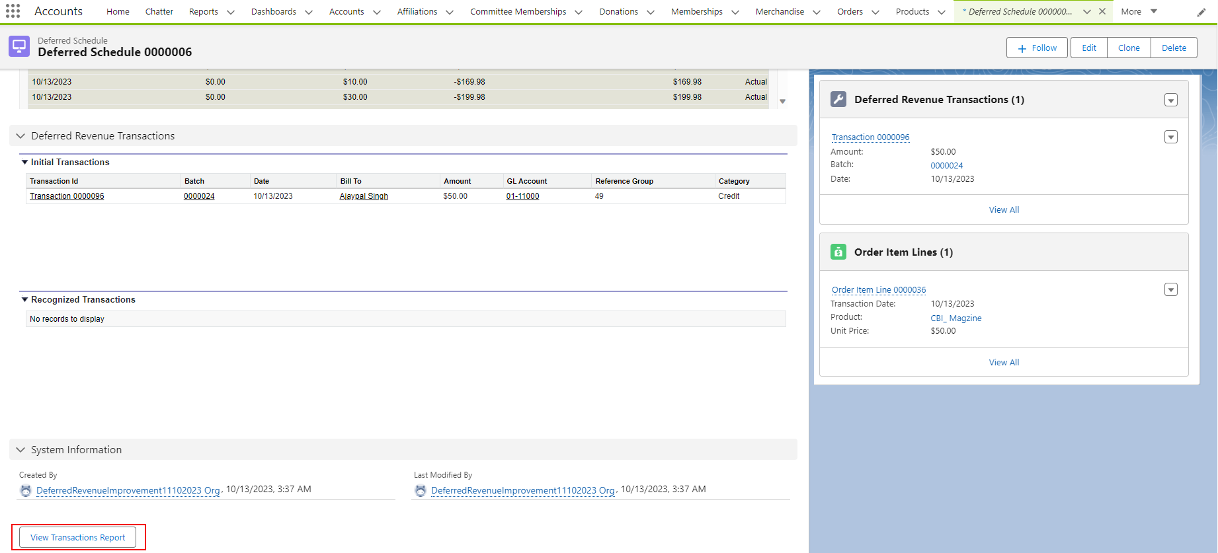Collapse the System Information section

click(20, 450)
